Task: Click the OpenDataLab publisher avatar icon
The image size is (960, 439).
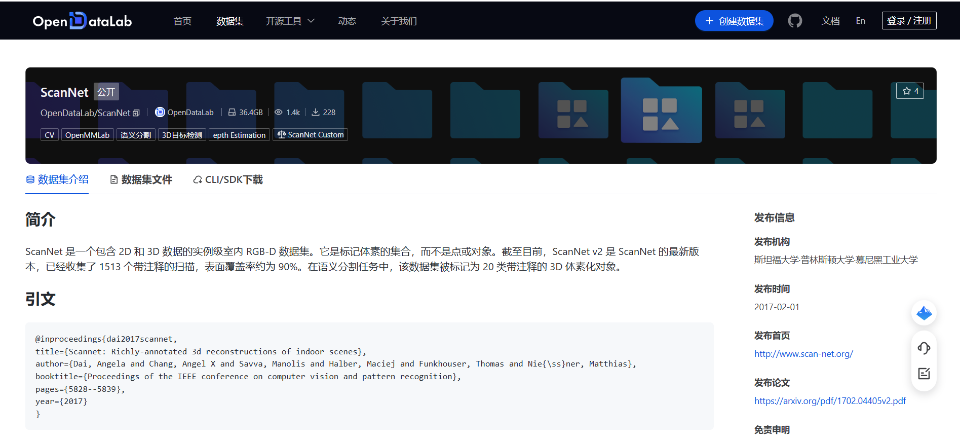Action: [160, 112]
